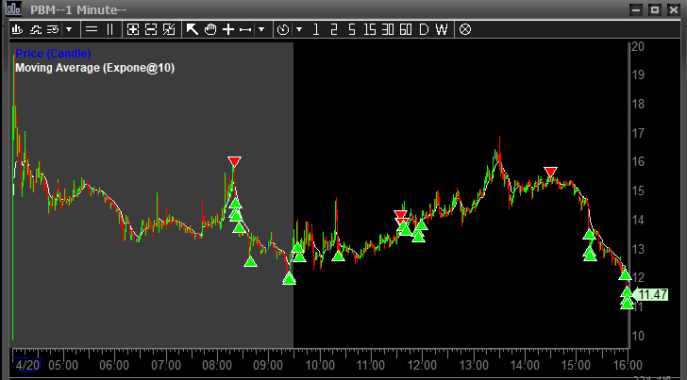687x380 pixels.
Task: Click the 11.47 current price tag
Action: (x=653, y=294)
